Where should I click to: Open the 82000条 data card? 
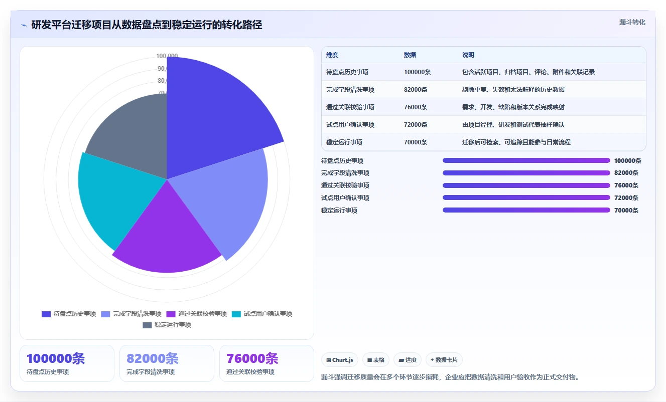(167, 363)
